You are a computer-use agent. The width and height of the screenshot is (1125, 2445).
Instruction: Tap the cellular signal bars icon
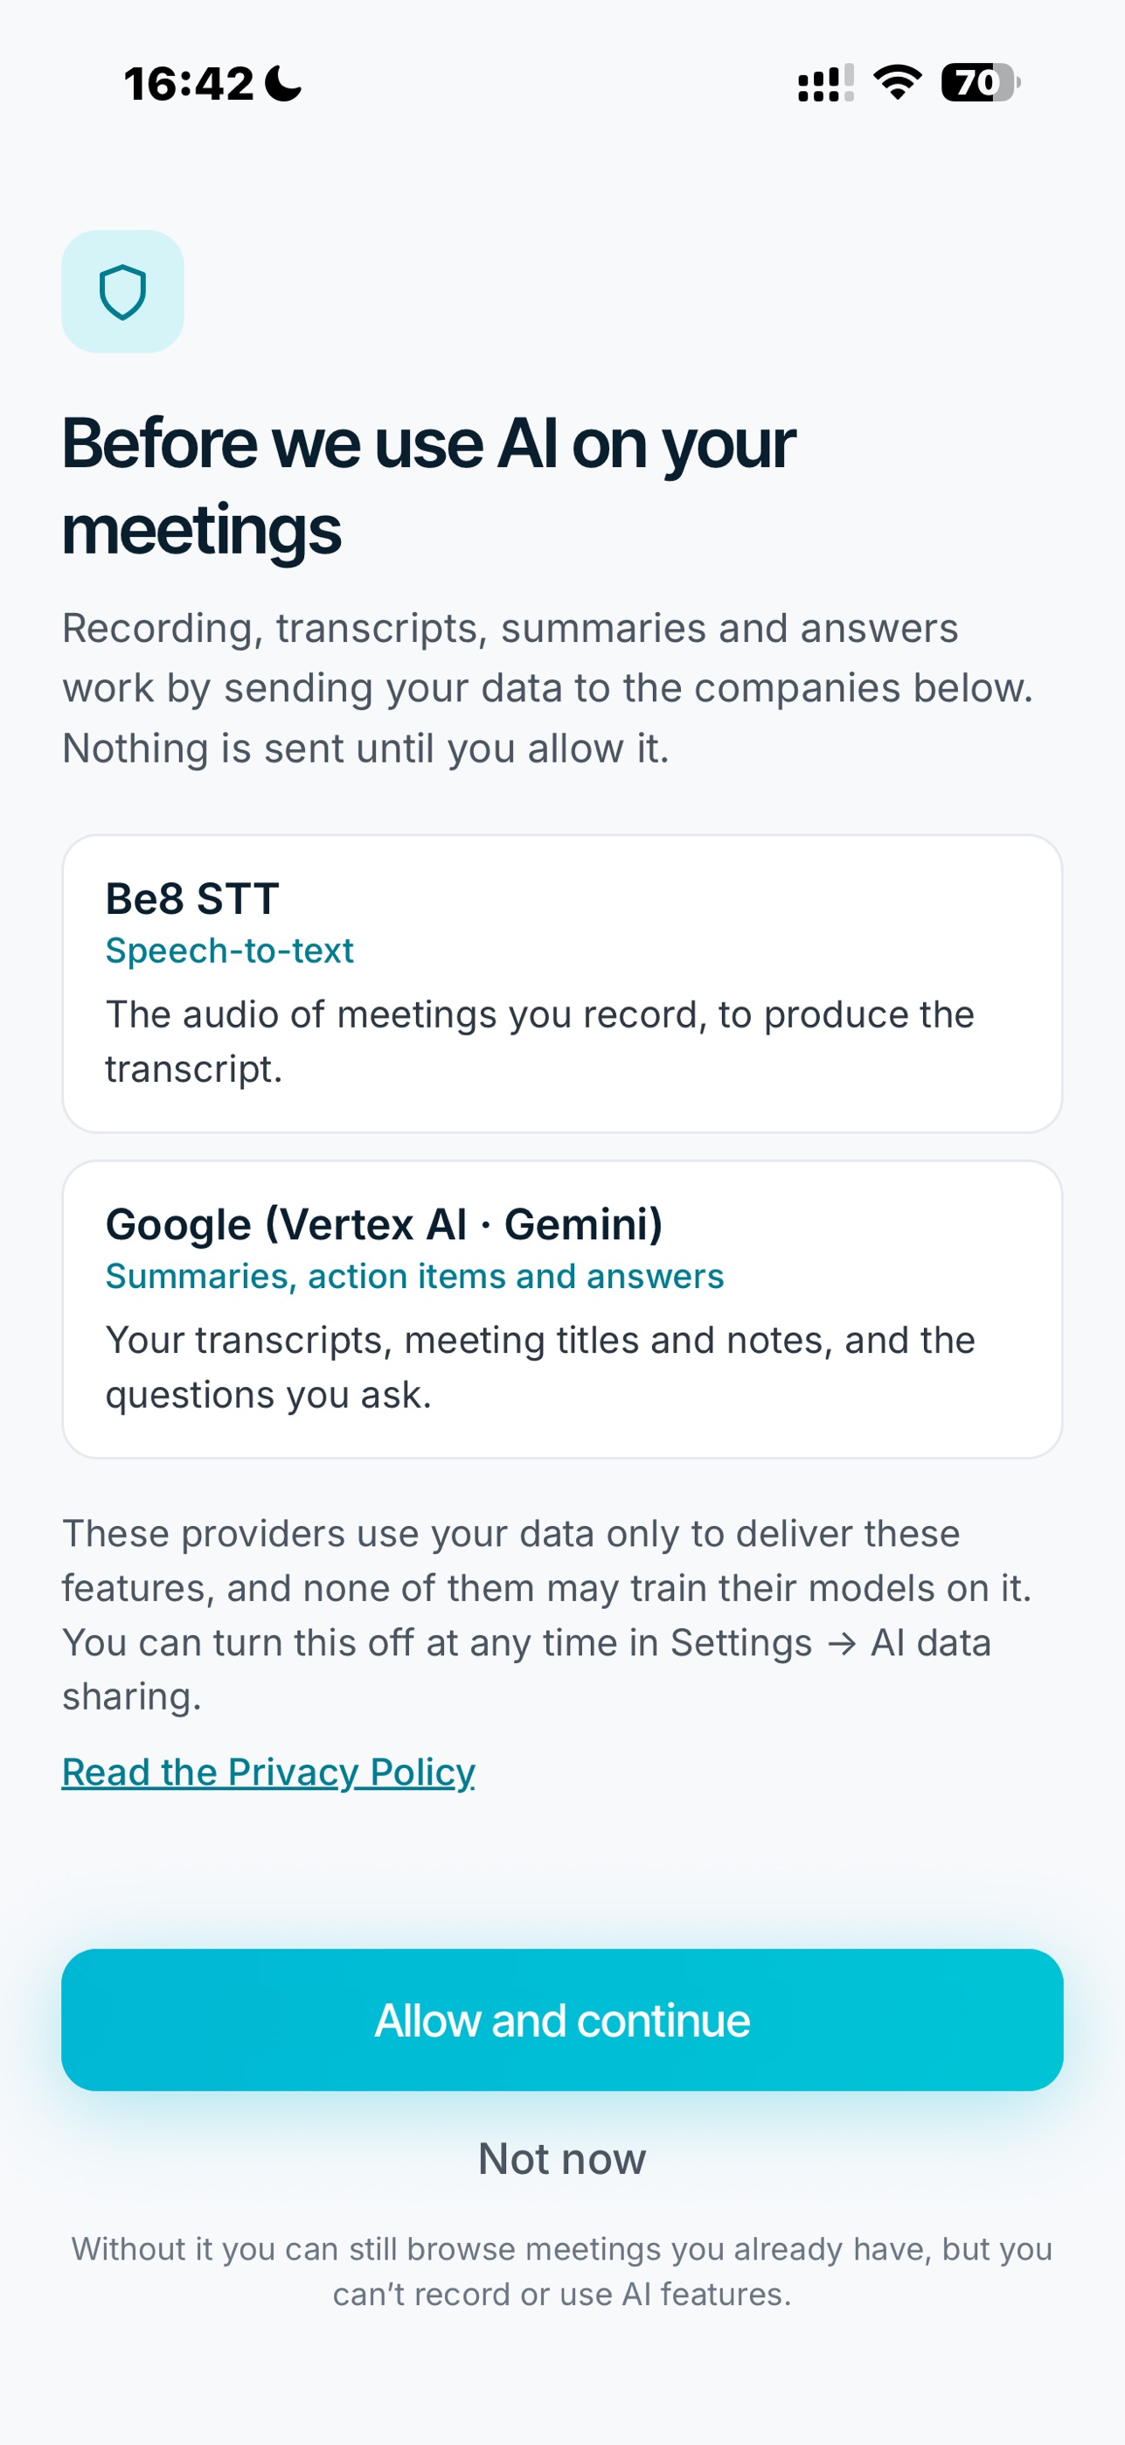click(825, 82)
